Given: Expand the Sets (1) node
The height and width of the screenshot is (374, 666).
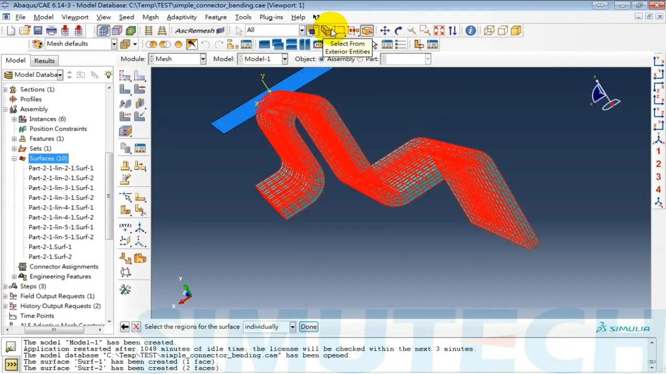Looking at the screenshot, I should 15,148.
